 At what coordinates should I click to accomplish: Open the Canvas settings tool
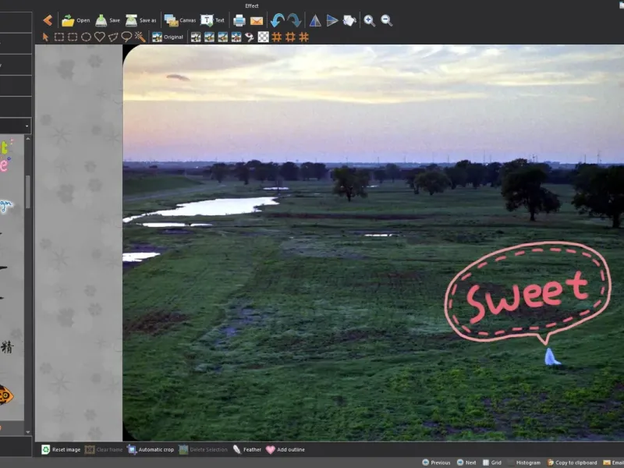(x=179, y=20)
